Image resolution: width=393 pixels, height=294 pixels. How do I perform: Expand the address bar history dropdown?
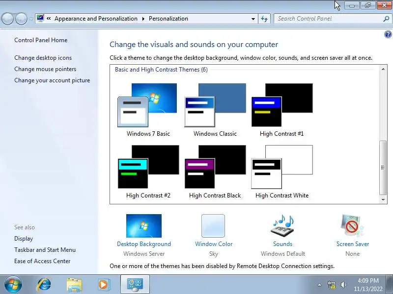click(x=253, y=19)
